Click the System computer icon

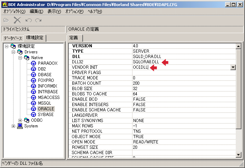click(20, 126)
